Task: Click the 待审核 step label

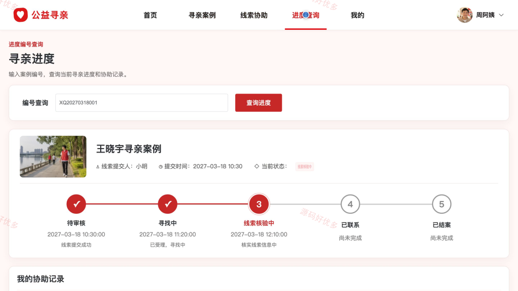Action: 76,223
